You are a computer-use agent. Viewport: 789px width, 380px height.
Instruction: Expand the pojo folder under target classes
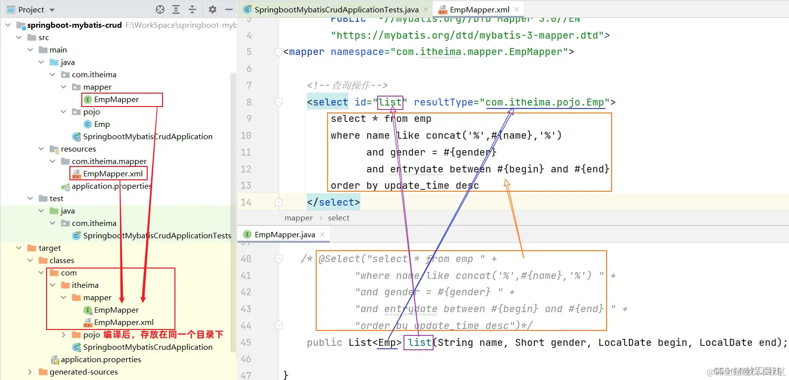coord(63,334)
